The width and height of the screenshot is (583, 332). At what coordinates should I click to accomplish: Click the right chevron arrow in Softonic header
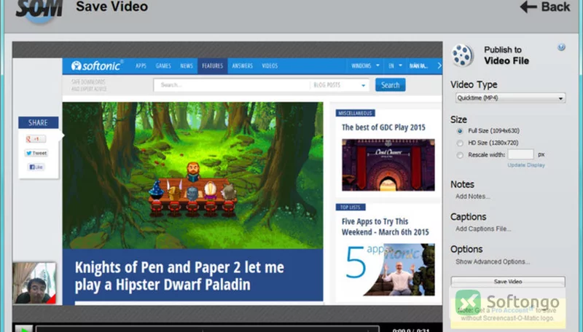[x=439, y=66]
